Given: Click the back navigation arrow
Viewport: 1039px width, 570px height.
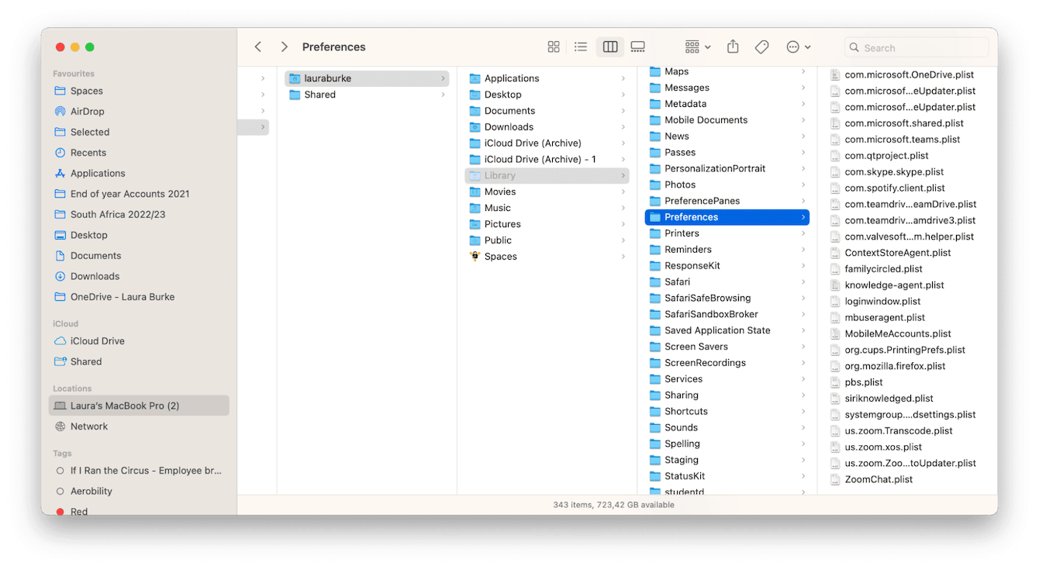Looking at the screenshot, I should coord(257,47).
